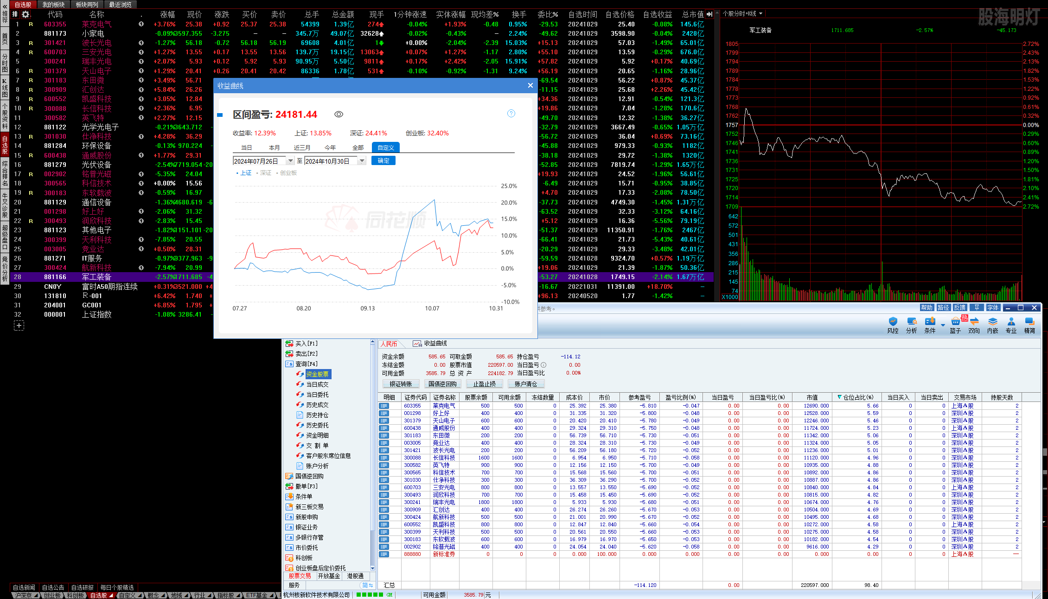1048x599 pixels.
Task: Click the 确定 confirm date button
Action: point(383,160)
